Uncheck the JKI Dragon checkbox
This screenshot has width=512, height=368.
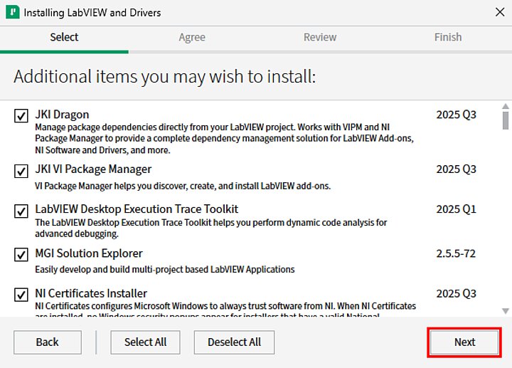(21, 116)
